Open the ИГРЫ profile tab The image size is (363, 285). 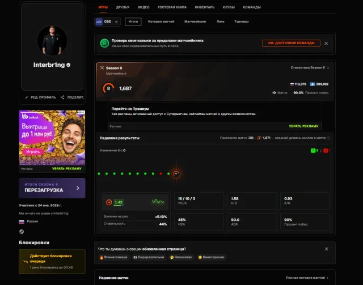(103, 7)
